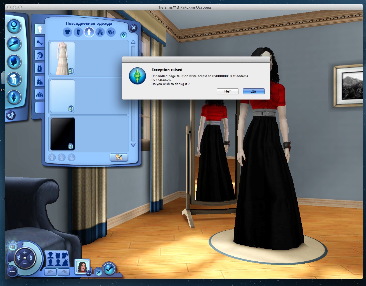
Task: Click the bottom-left person silhouette in the grid
Action: (x=51, y=263)
